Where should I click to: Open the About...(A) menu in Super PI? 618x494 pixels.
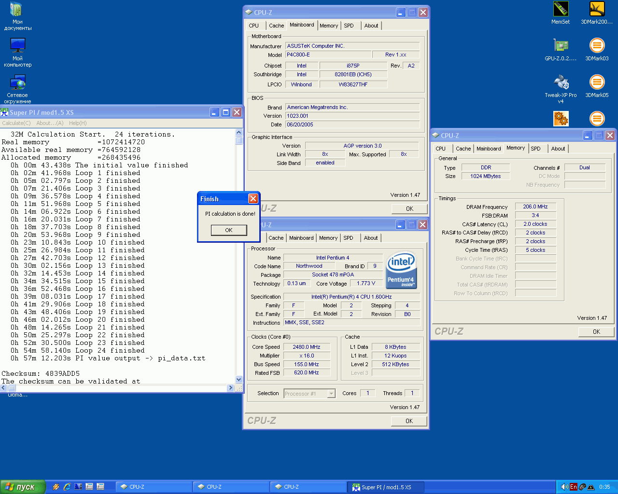pos(50,123)
